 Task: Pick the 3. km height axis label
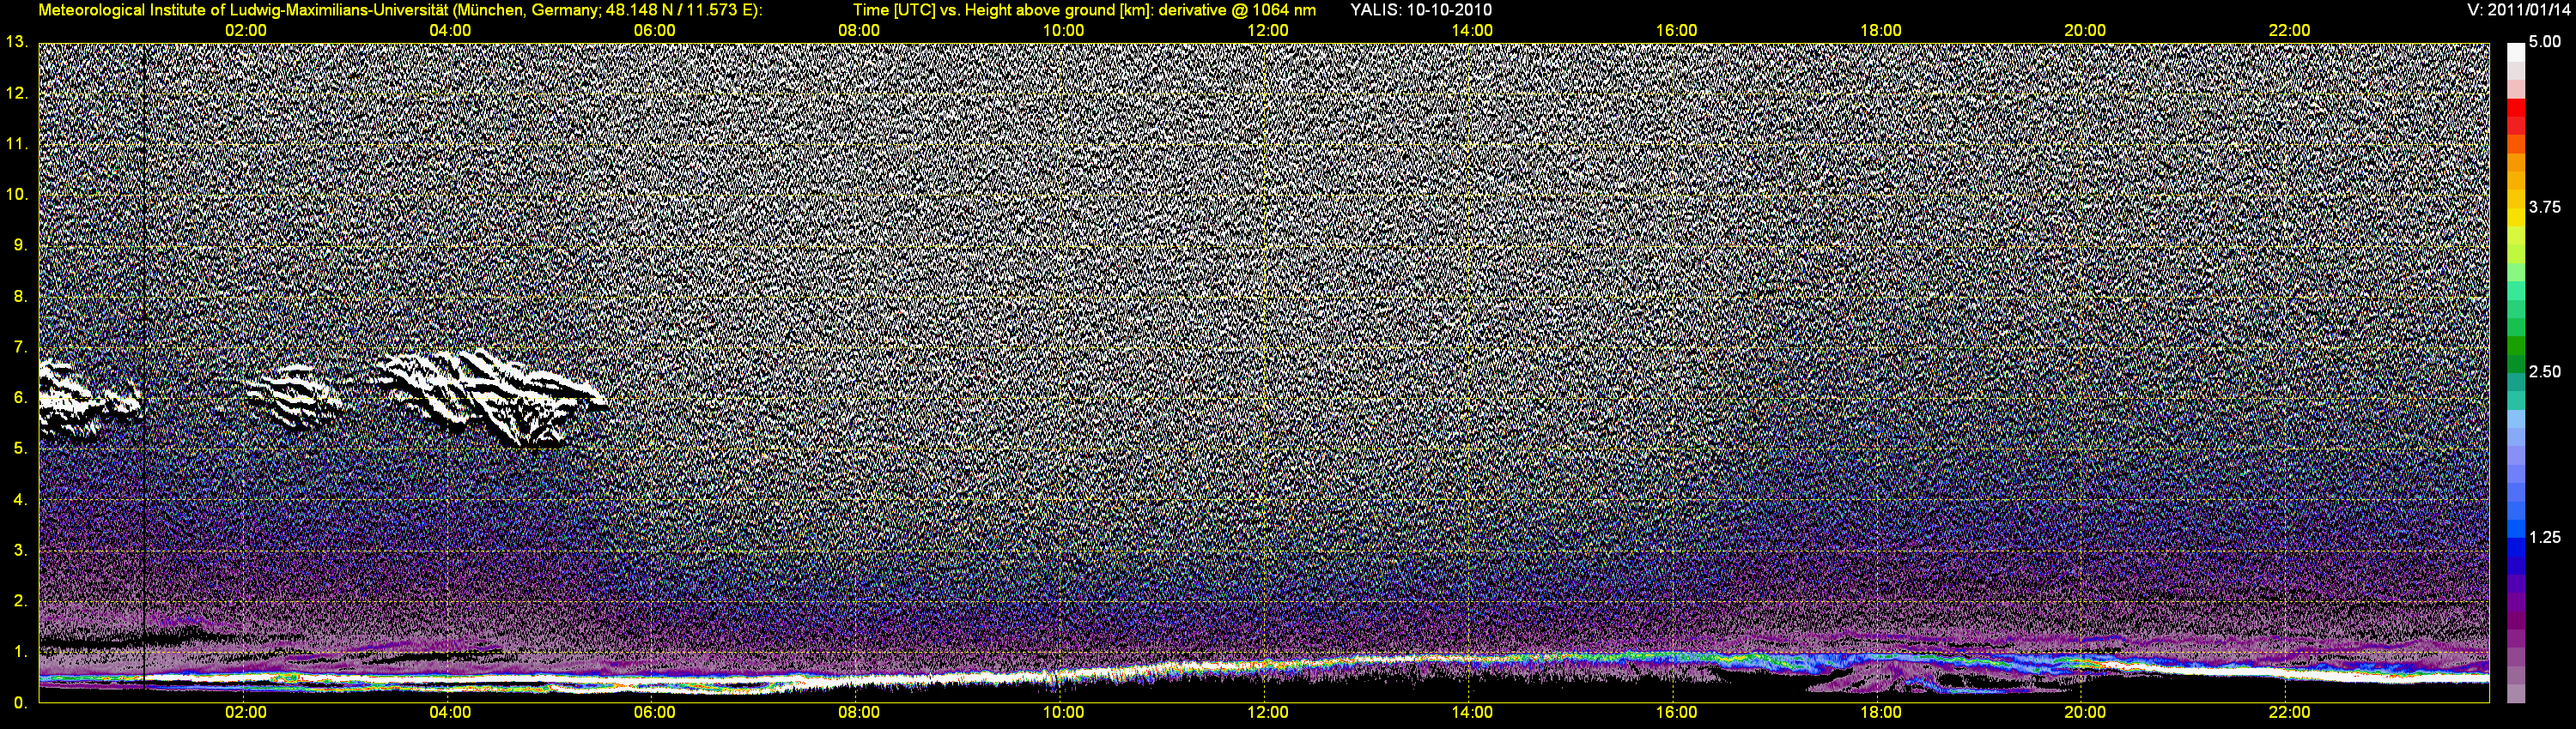tap(20, 551)
